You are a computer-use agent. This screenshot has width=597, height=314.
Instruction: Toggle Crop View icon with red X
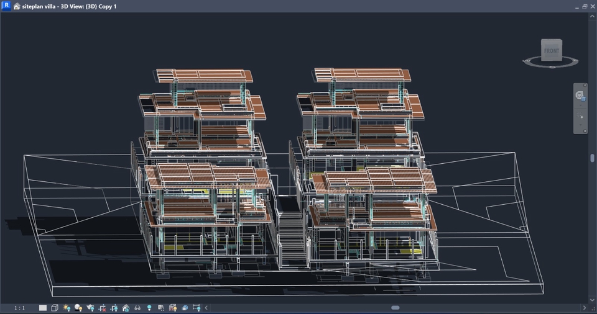pos(102,308)
